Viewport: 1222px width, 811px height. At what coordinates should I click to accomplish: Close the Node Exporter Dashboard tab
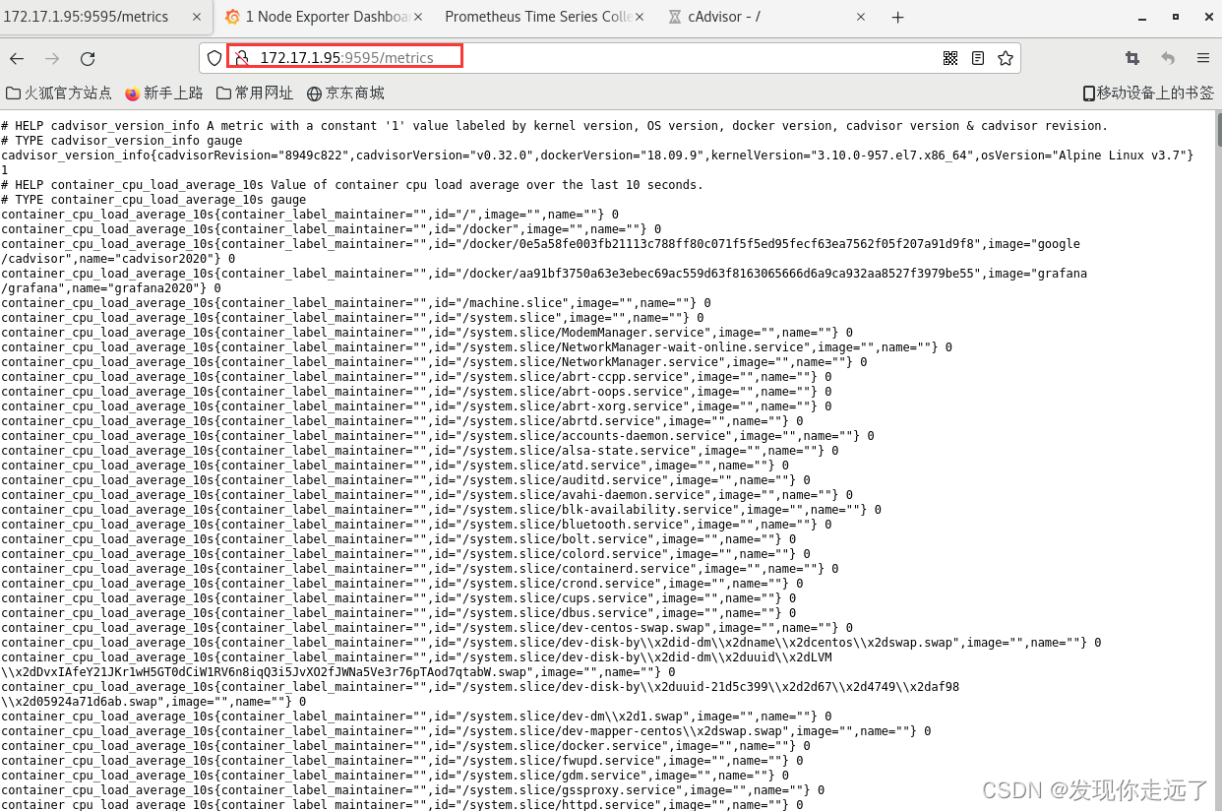(x=418, y=17)
